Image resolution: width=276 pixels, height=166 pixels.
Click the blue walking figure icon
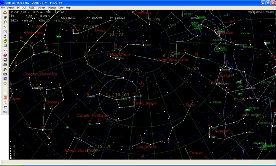point(5,36)
